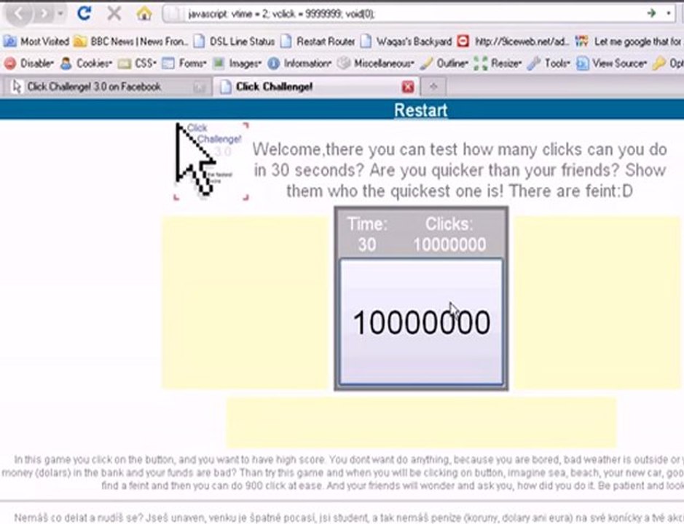The width and height of the screenshot is (684, 524).
Task: Open the CSS dropdown menu
Action: 137,63
